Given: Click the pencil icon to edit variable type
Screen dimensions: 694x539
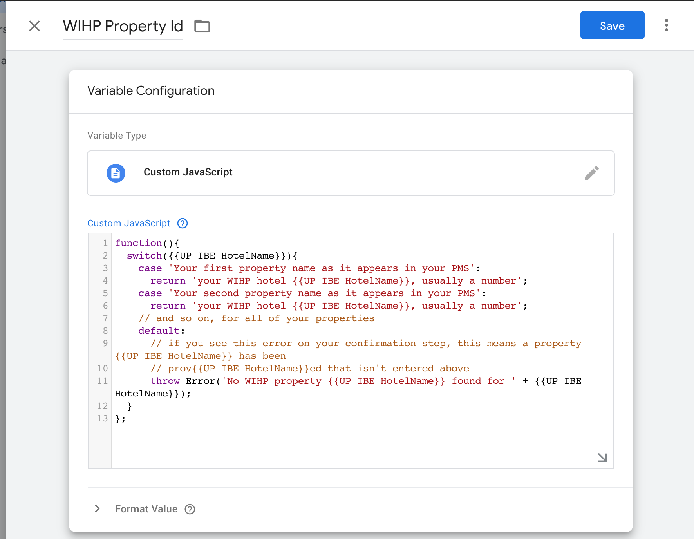Looking at the screenshot, I should pyautogui.click(x=591, y=173).
